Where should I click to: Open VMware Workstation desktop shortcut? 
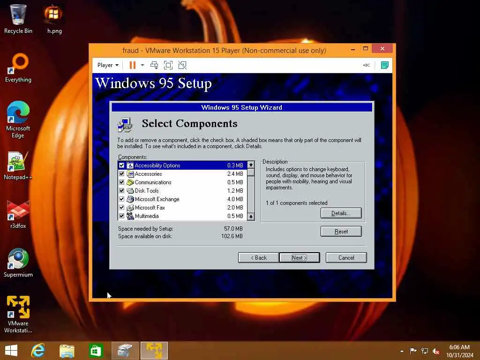coord(18,314)
